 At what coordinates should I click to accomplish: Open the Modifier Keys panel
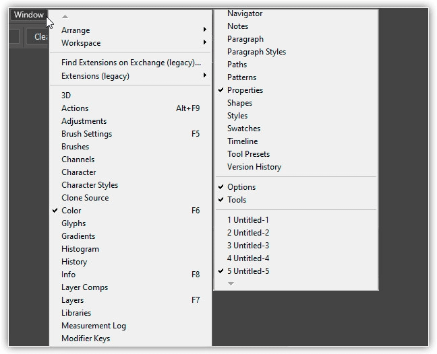pyautogui.click(x=130, y=339)
